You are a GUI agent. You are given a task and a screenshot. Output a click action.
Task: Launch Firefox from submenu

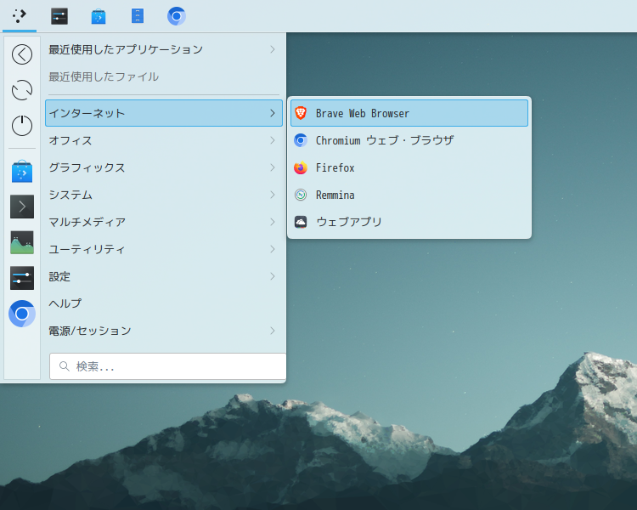[x=409, y=167]
